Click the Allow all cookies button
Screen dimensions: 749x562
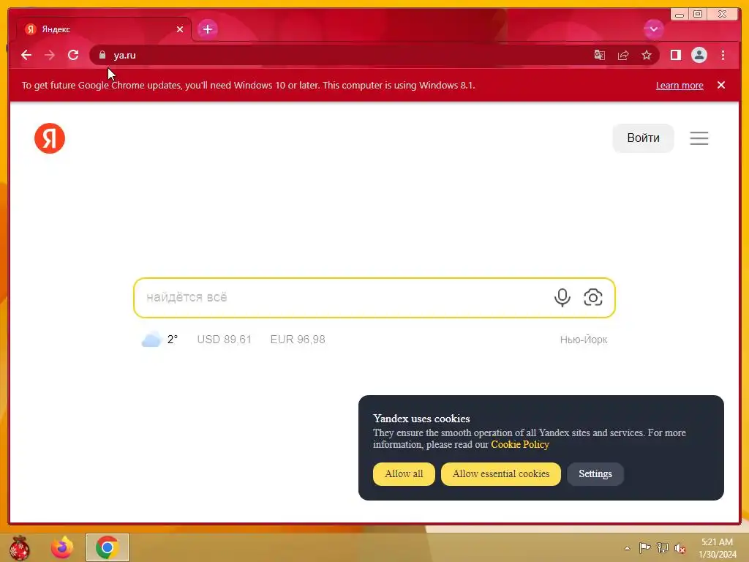point(404,473)
